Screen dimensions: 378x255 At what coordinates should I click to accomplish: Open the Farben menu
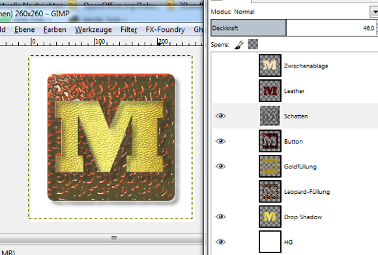[55, 29]
